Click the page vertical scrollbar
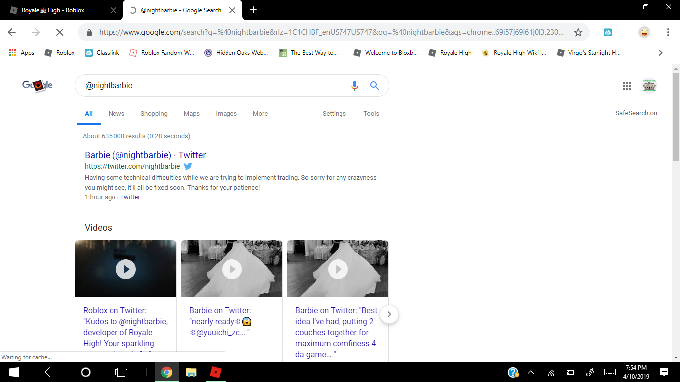Image resolution: width=680 pixels, height=382 pixels. click(676, 117)
